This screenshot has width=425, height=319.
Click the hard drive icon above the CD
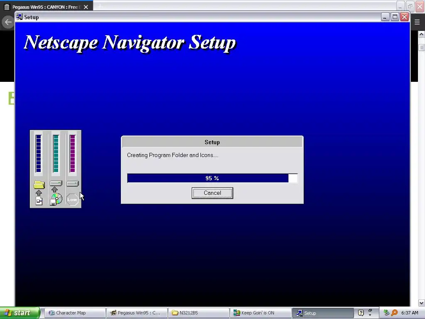56,183
